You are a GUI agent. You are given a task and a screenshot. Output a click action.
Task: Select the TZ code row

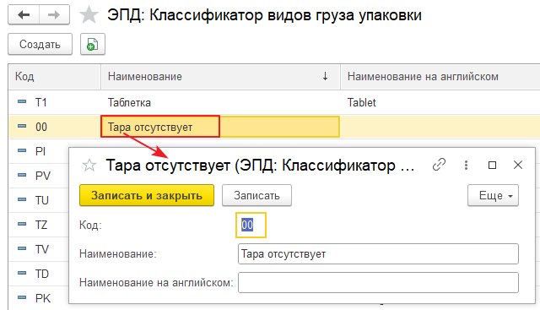(41, 225)
